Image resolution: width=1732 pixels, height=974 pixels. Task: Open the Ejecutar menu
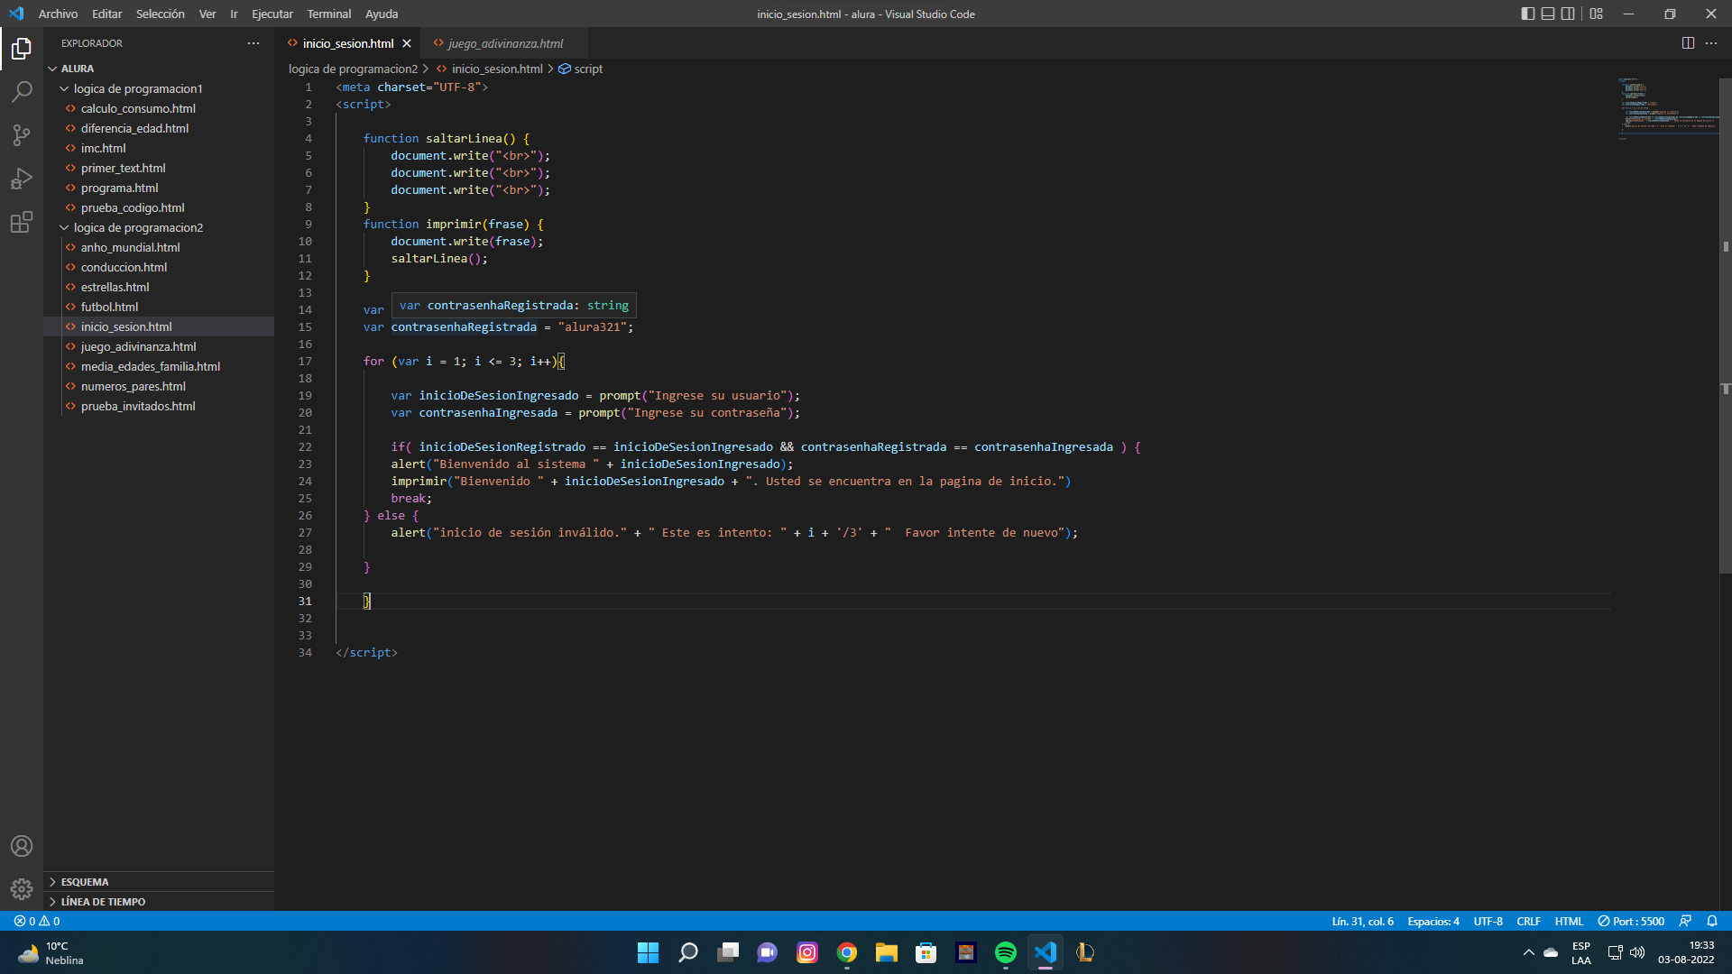(272, 14)
